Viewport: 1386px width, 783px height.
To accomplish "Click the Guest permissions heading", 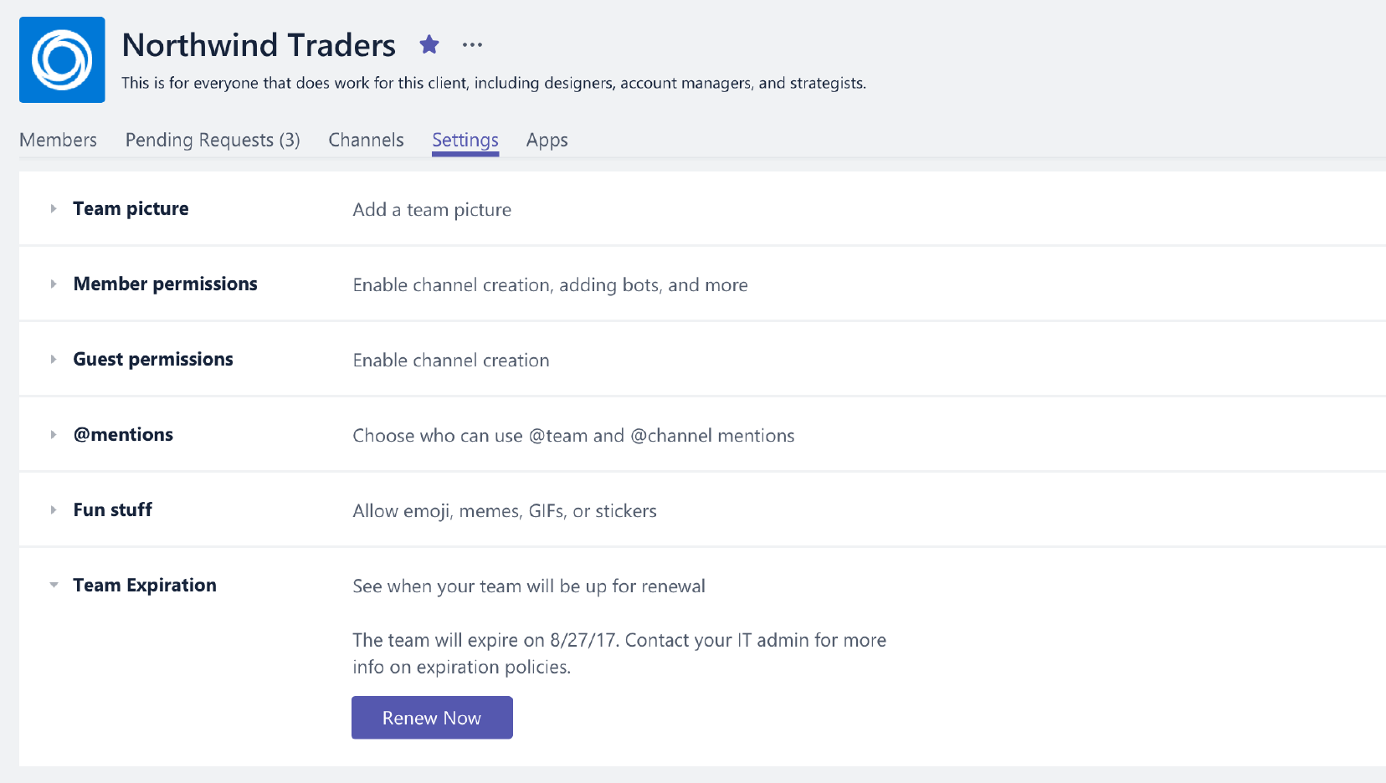I will (x=153, y=359).
